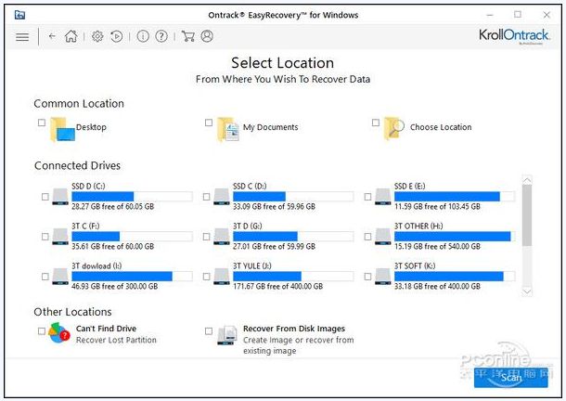Click the SSD D (C:) drive icon

(x=60, y=197)
